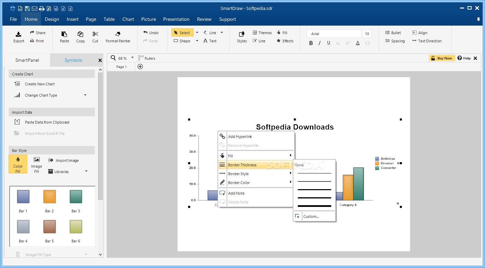Click the font size field showing 10
Viewport: 485px width, 268px height.
click(367, 33)
